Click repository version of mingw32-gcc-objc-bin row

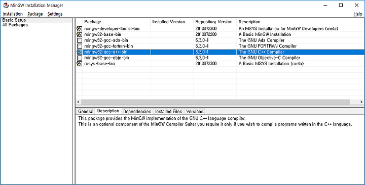pos(202,58)
